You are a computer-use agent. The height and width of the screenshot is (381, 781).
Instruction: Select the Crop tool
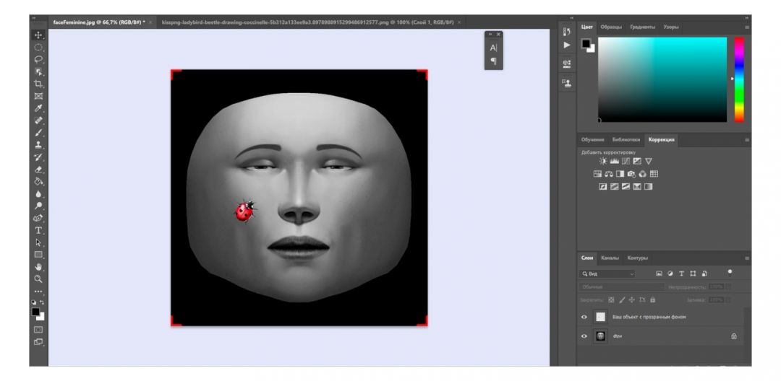coord(38,84)
